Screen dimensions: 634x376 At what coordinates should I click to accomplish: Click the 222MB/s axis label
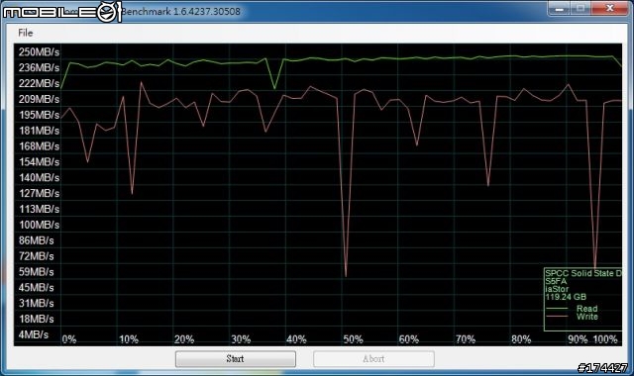[39, 83]
